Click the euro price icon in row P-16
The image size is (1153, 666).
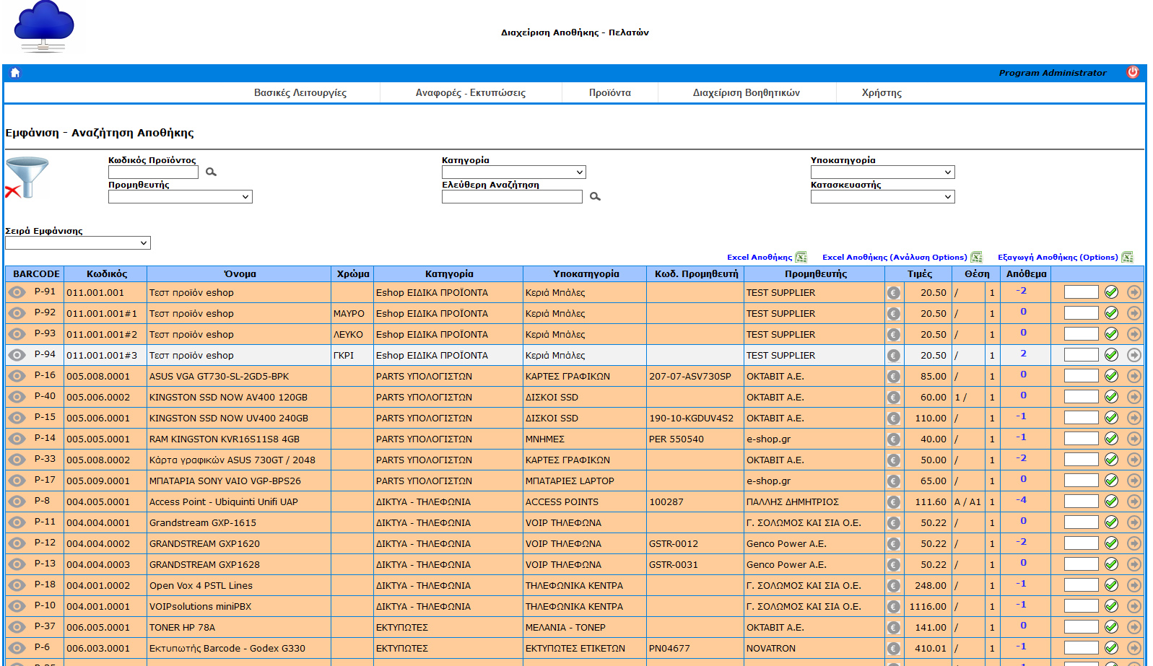coord(894,377)
